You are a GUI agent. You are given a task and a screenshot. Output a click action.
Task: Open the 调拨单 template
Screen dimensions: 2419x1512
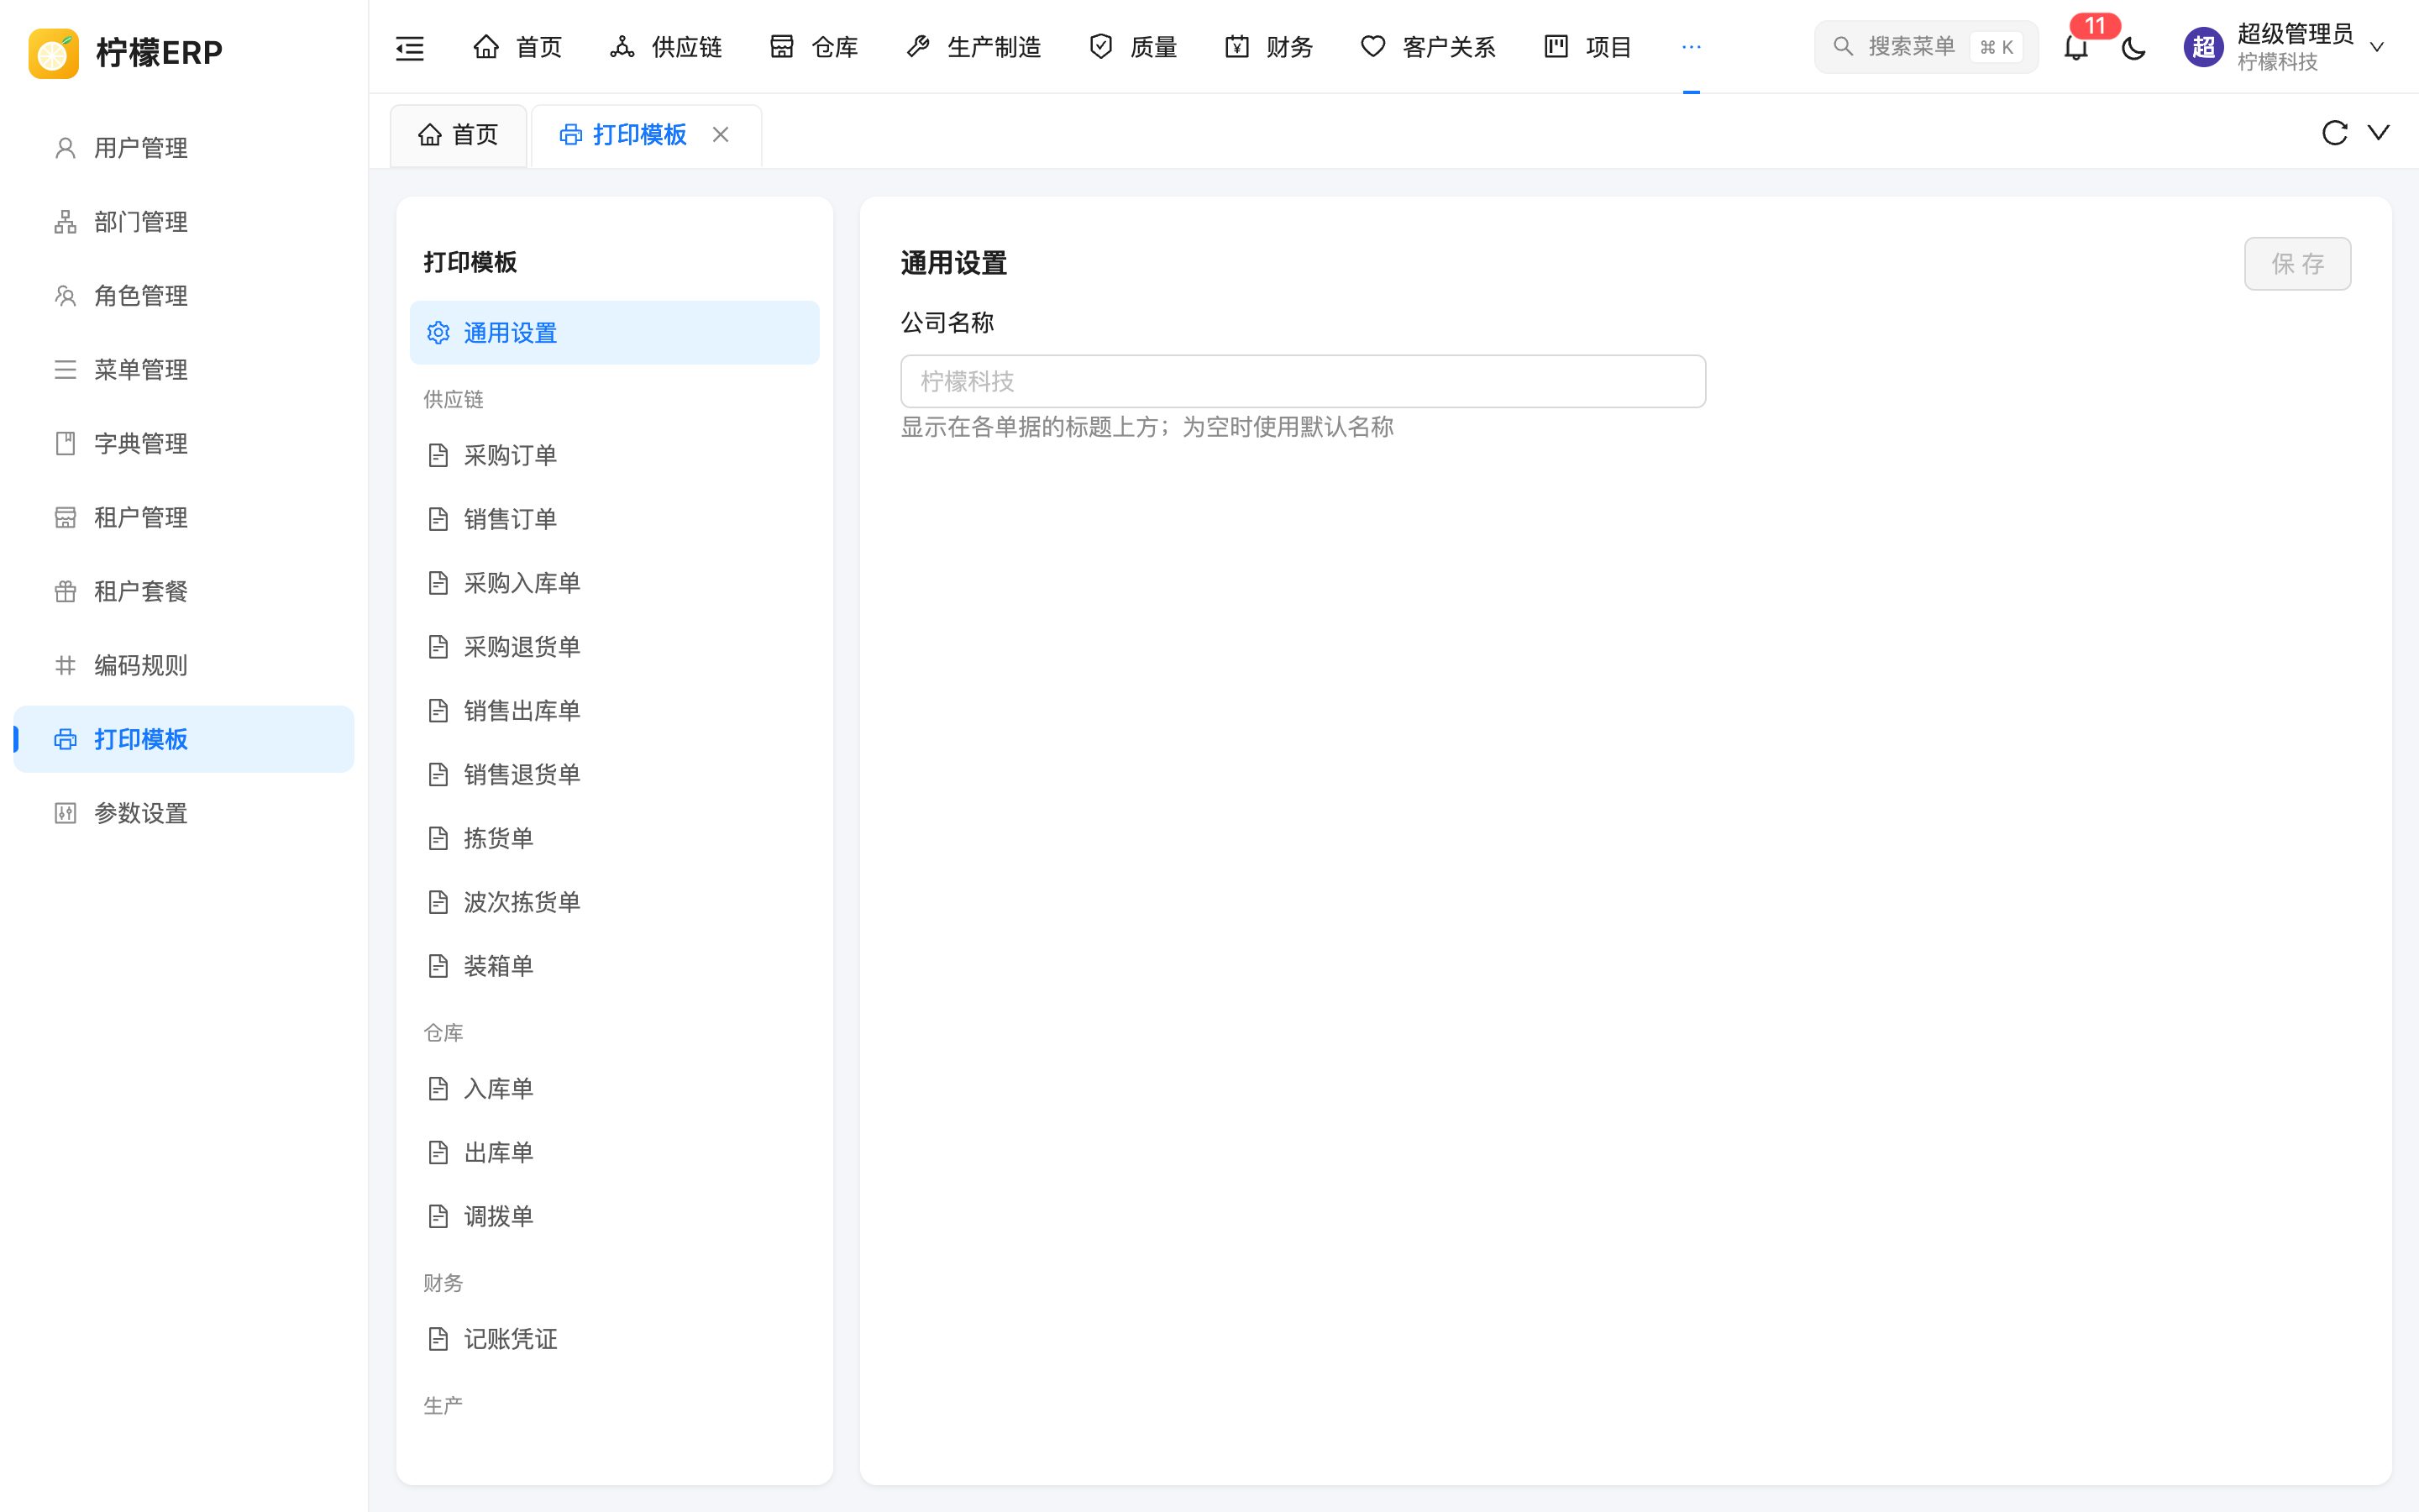614,1217
